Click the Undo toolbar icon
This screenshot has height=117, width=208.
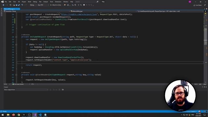[22, 5]
